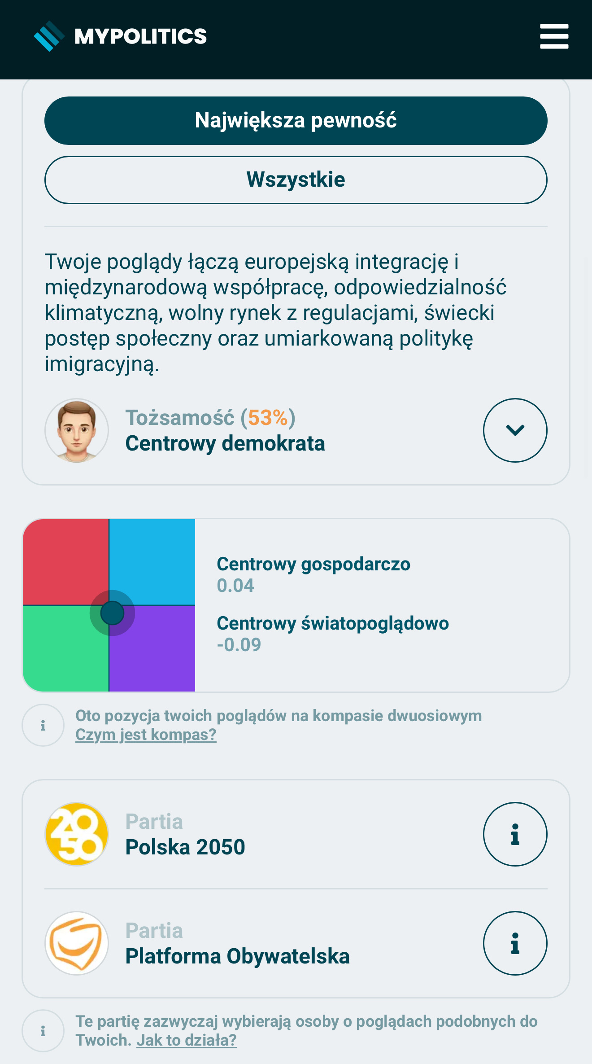Switch to the Wszystkie filter

(x=296, y=180)
